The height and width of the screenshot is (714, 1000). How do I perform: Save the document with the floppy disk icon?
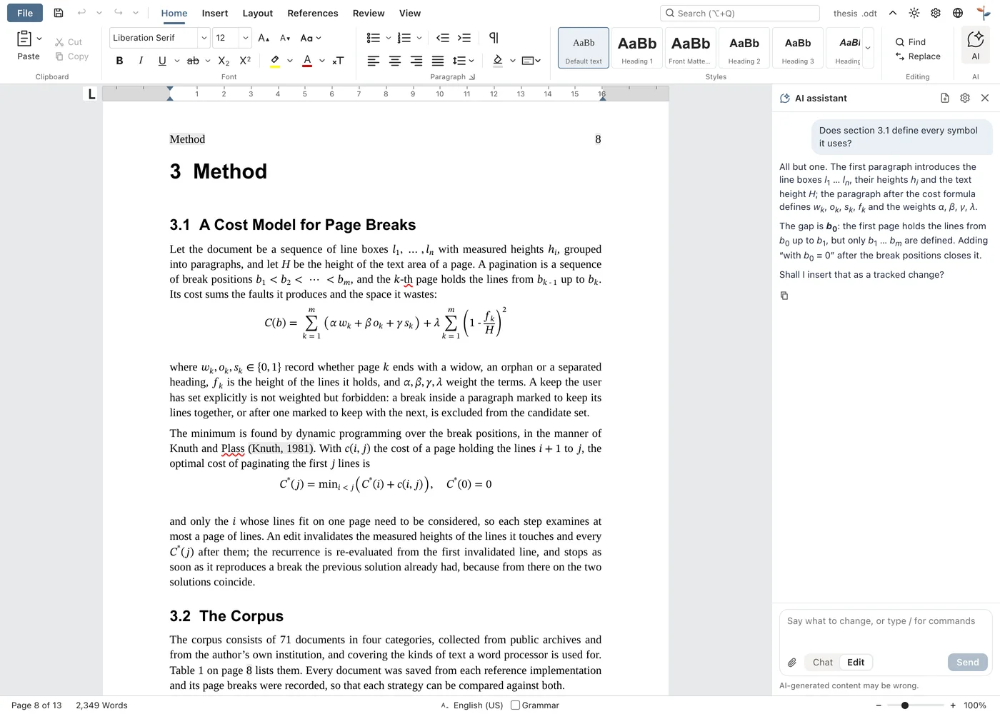tap(59, 13)
